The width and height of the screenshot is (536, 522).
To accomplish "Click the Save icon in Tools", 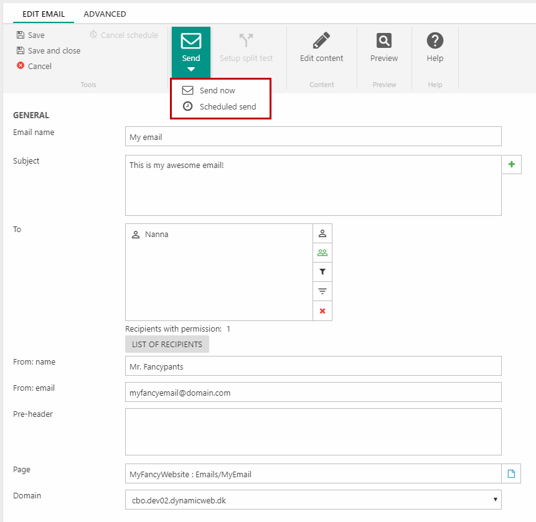I will [x=21, y=35].
